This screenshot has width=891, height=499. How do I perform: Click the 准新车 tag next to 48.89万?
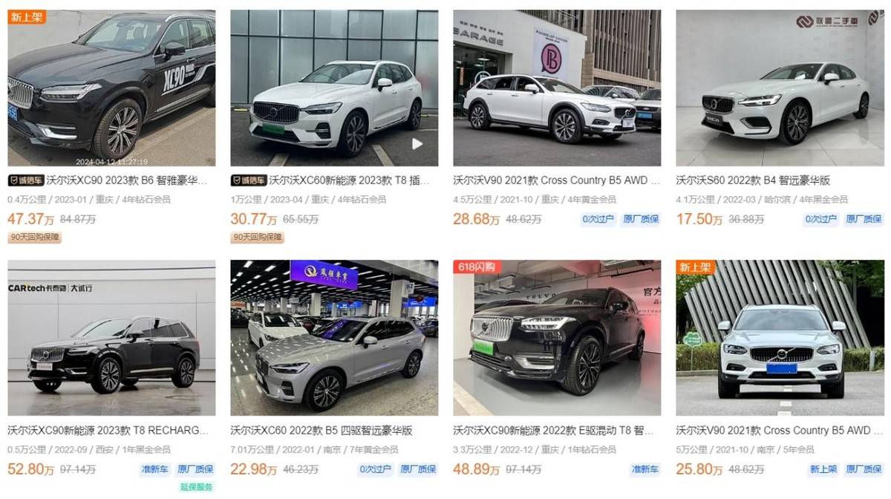644,469
